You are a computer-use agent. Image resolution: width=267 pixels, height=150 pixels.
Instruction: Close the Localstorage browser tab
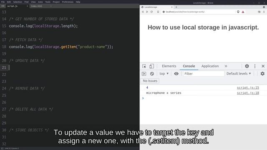(171, 7)
